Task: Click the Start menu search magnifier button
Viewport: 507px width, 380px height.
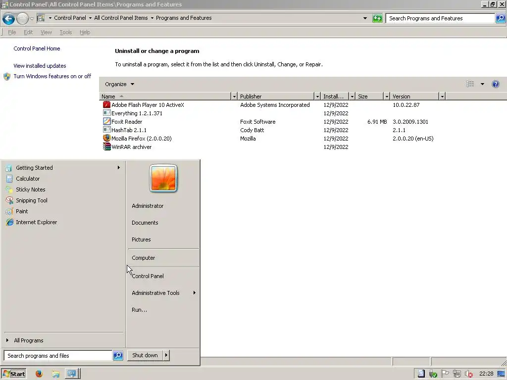Action: (118, 355)
